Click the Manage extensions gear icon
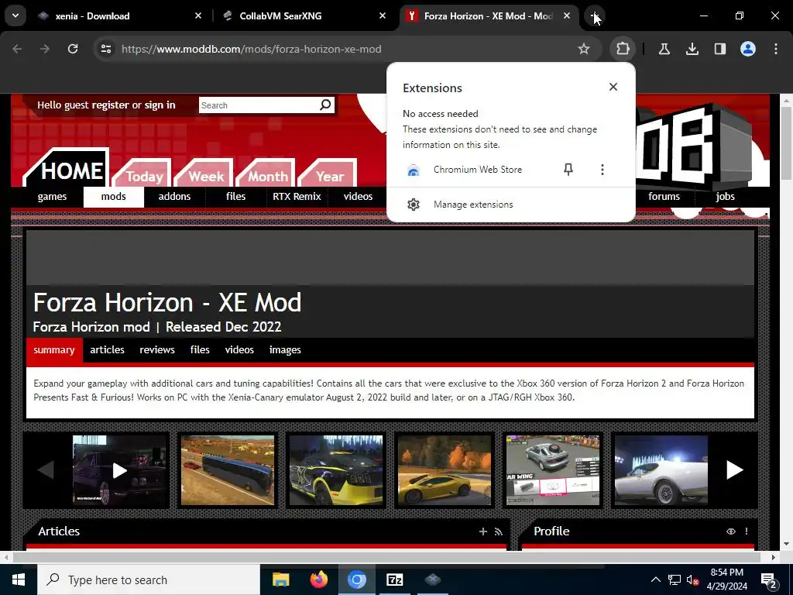The height and width of the screenshot is (595, 793). pos(414,205)
